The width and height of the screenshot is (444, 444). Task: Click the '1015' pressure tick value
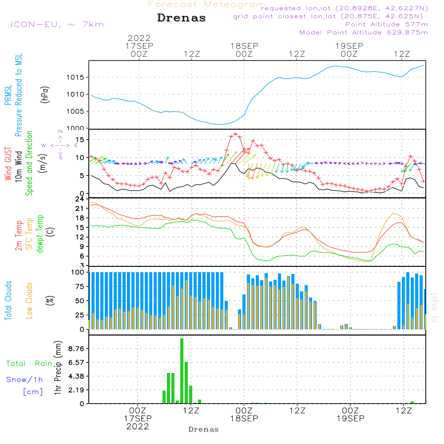(75, 77)
